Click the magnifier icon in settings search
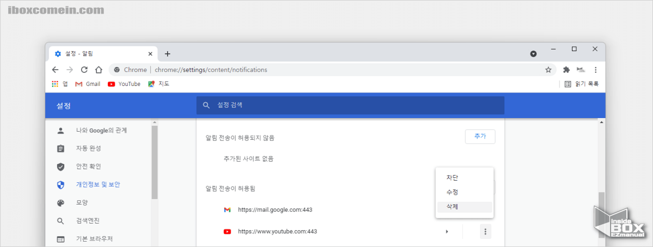 point(206,105)
